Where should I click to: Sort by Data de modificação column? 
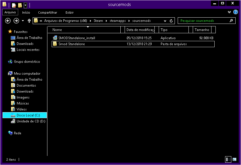tap(140, 30)
